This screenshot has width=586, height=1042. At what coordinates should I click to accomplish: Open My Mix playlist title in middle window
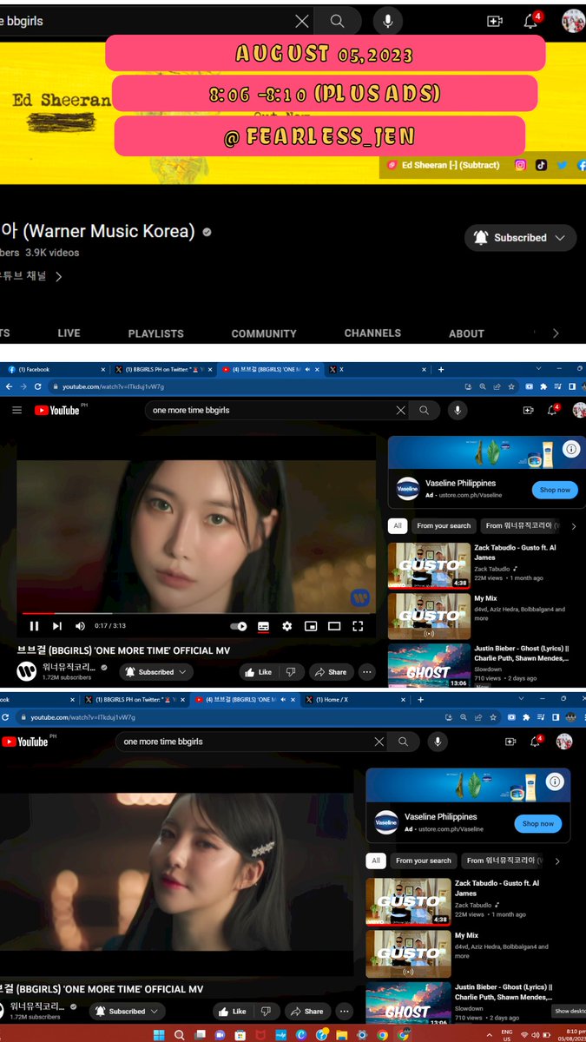(484, 598)
